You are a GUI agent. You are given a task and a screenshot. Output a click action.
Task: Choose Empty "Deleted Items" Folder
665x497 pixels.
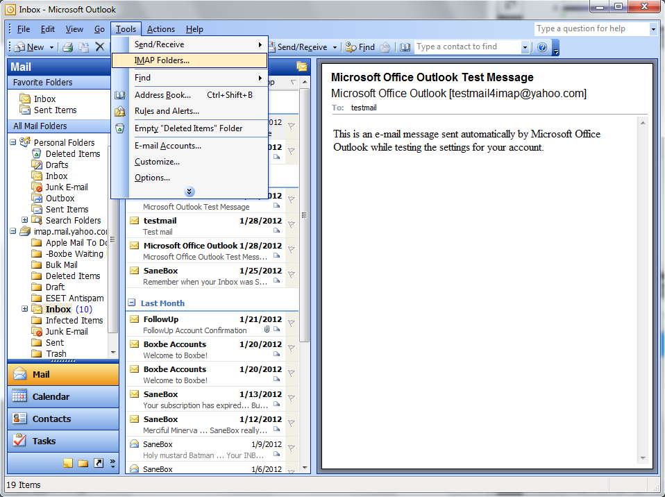coord(190,128)
